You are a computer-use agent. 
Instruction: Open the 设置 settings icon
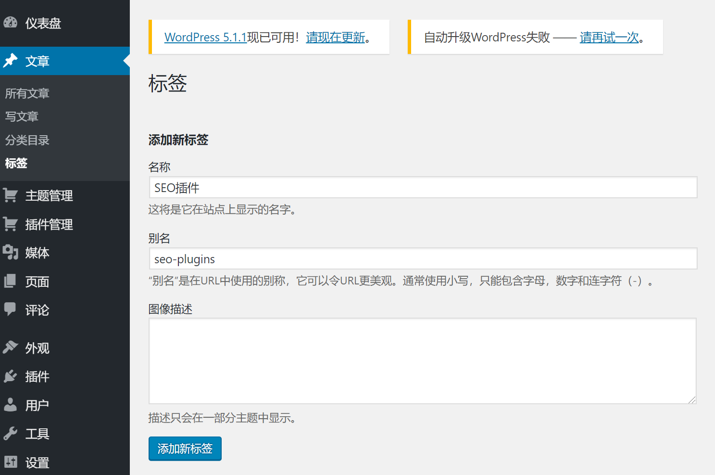(11, 462)
